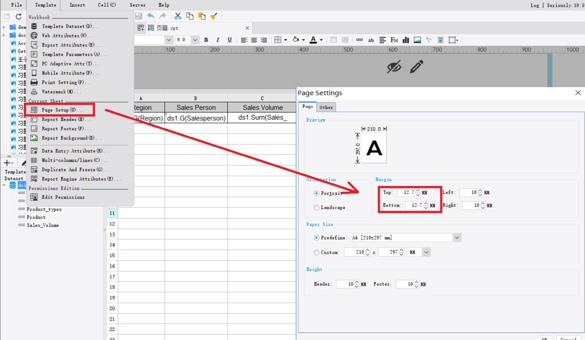Click the Format Painter brush icon
Viewport: 585px width, 340px height.
pos(213,16)
